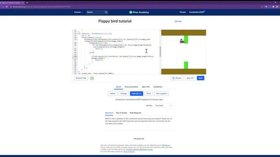Click the Edit title link

click(178, 21)
